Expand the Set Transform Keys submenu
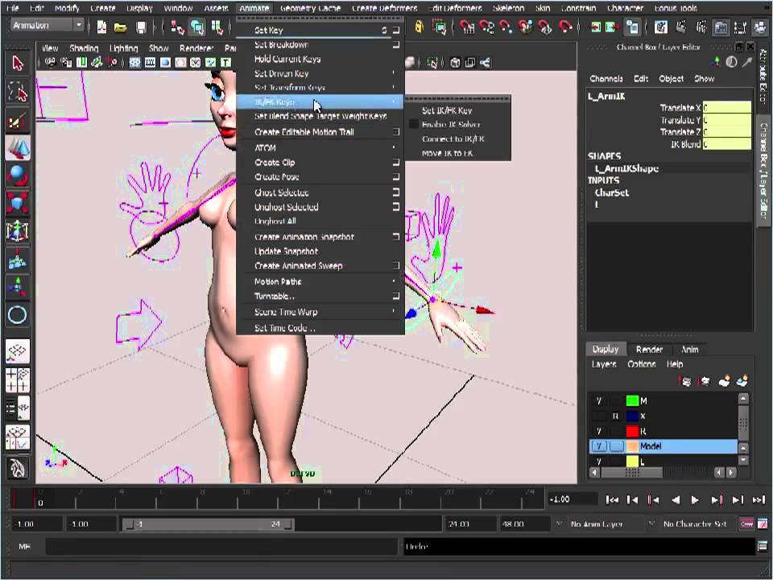The width and height of the screenshot is (773, 580). pyautogui.click(x=320, y=87)
